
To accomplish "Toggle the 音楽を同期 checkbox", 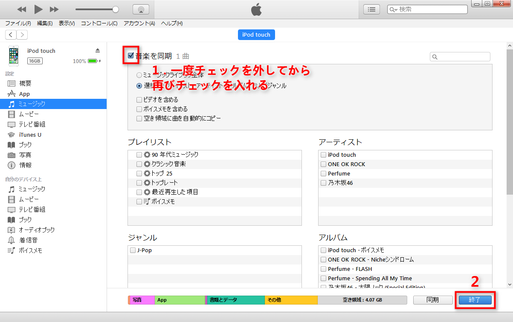I will click(x=131, y=55).
